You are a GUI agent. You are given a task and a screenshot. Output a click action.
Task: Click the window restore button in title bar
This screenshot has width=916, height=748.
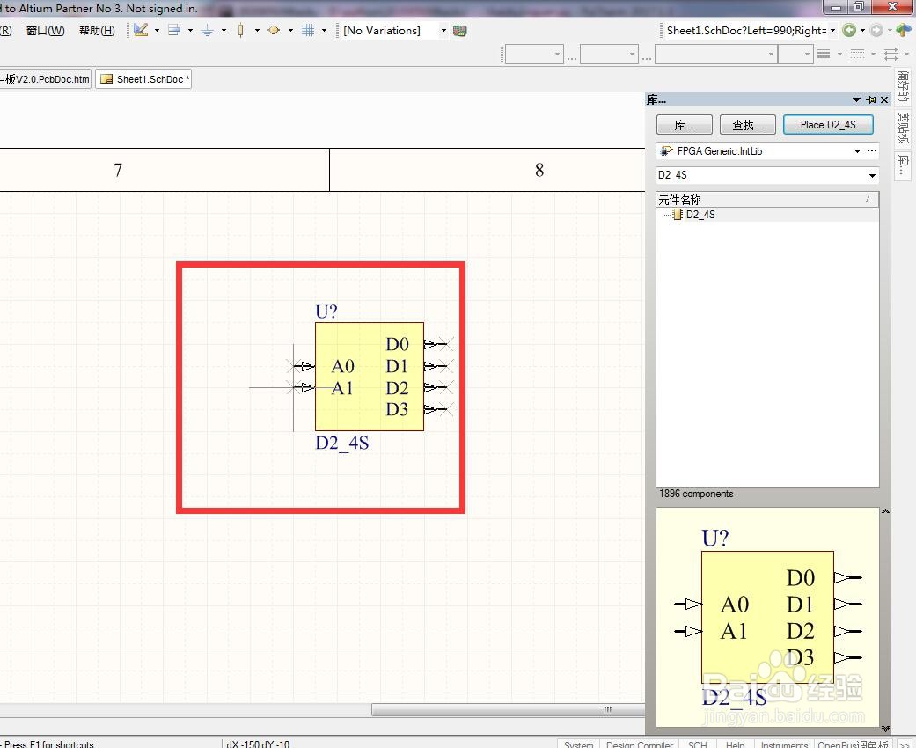pyautogui.click(x=859, y=6)
